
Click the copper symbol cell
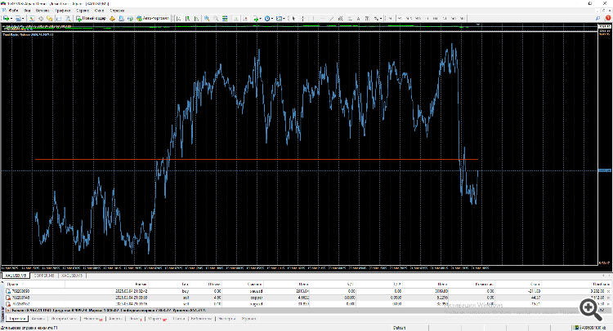(x=256, y=298)
